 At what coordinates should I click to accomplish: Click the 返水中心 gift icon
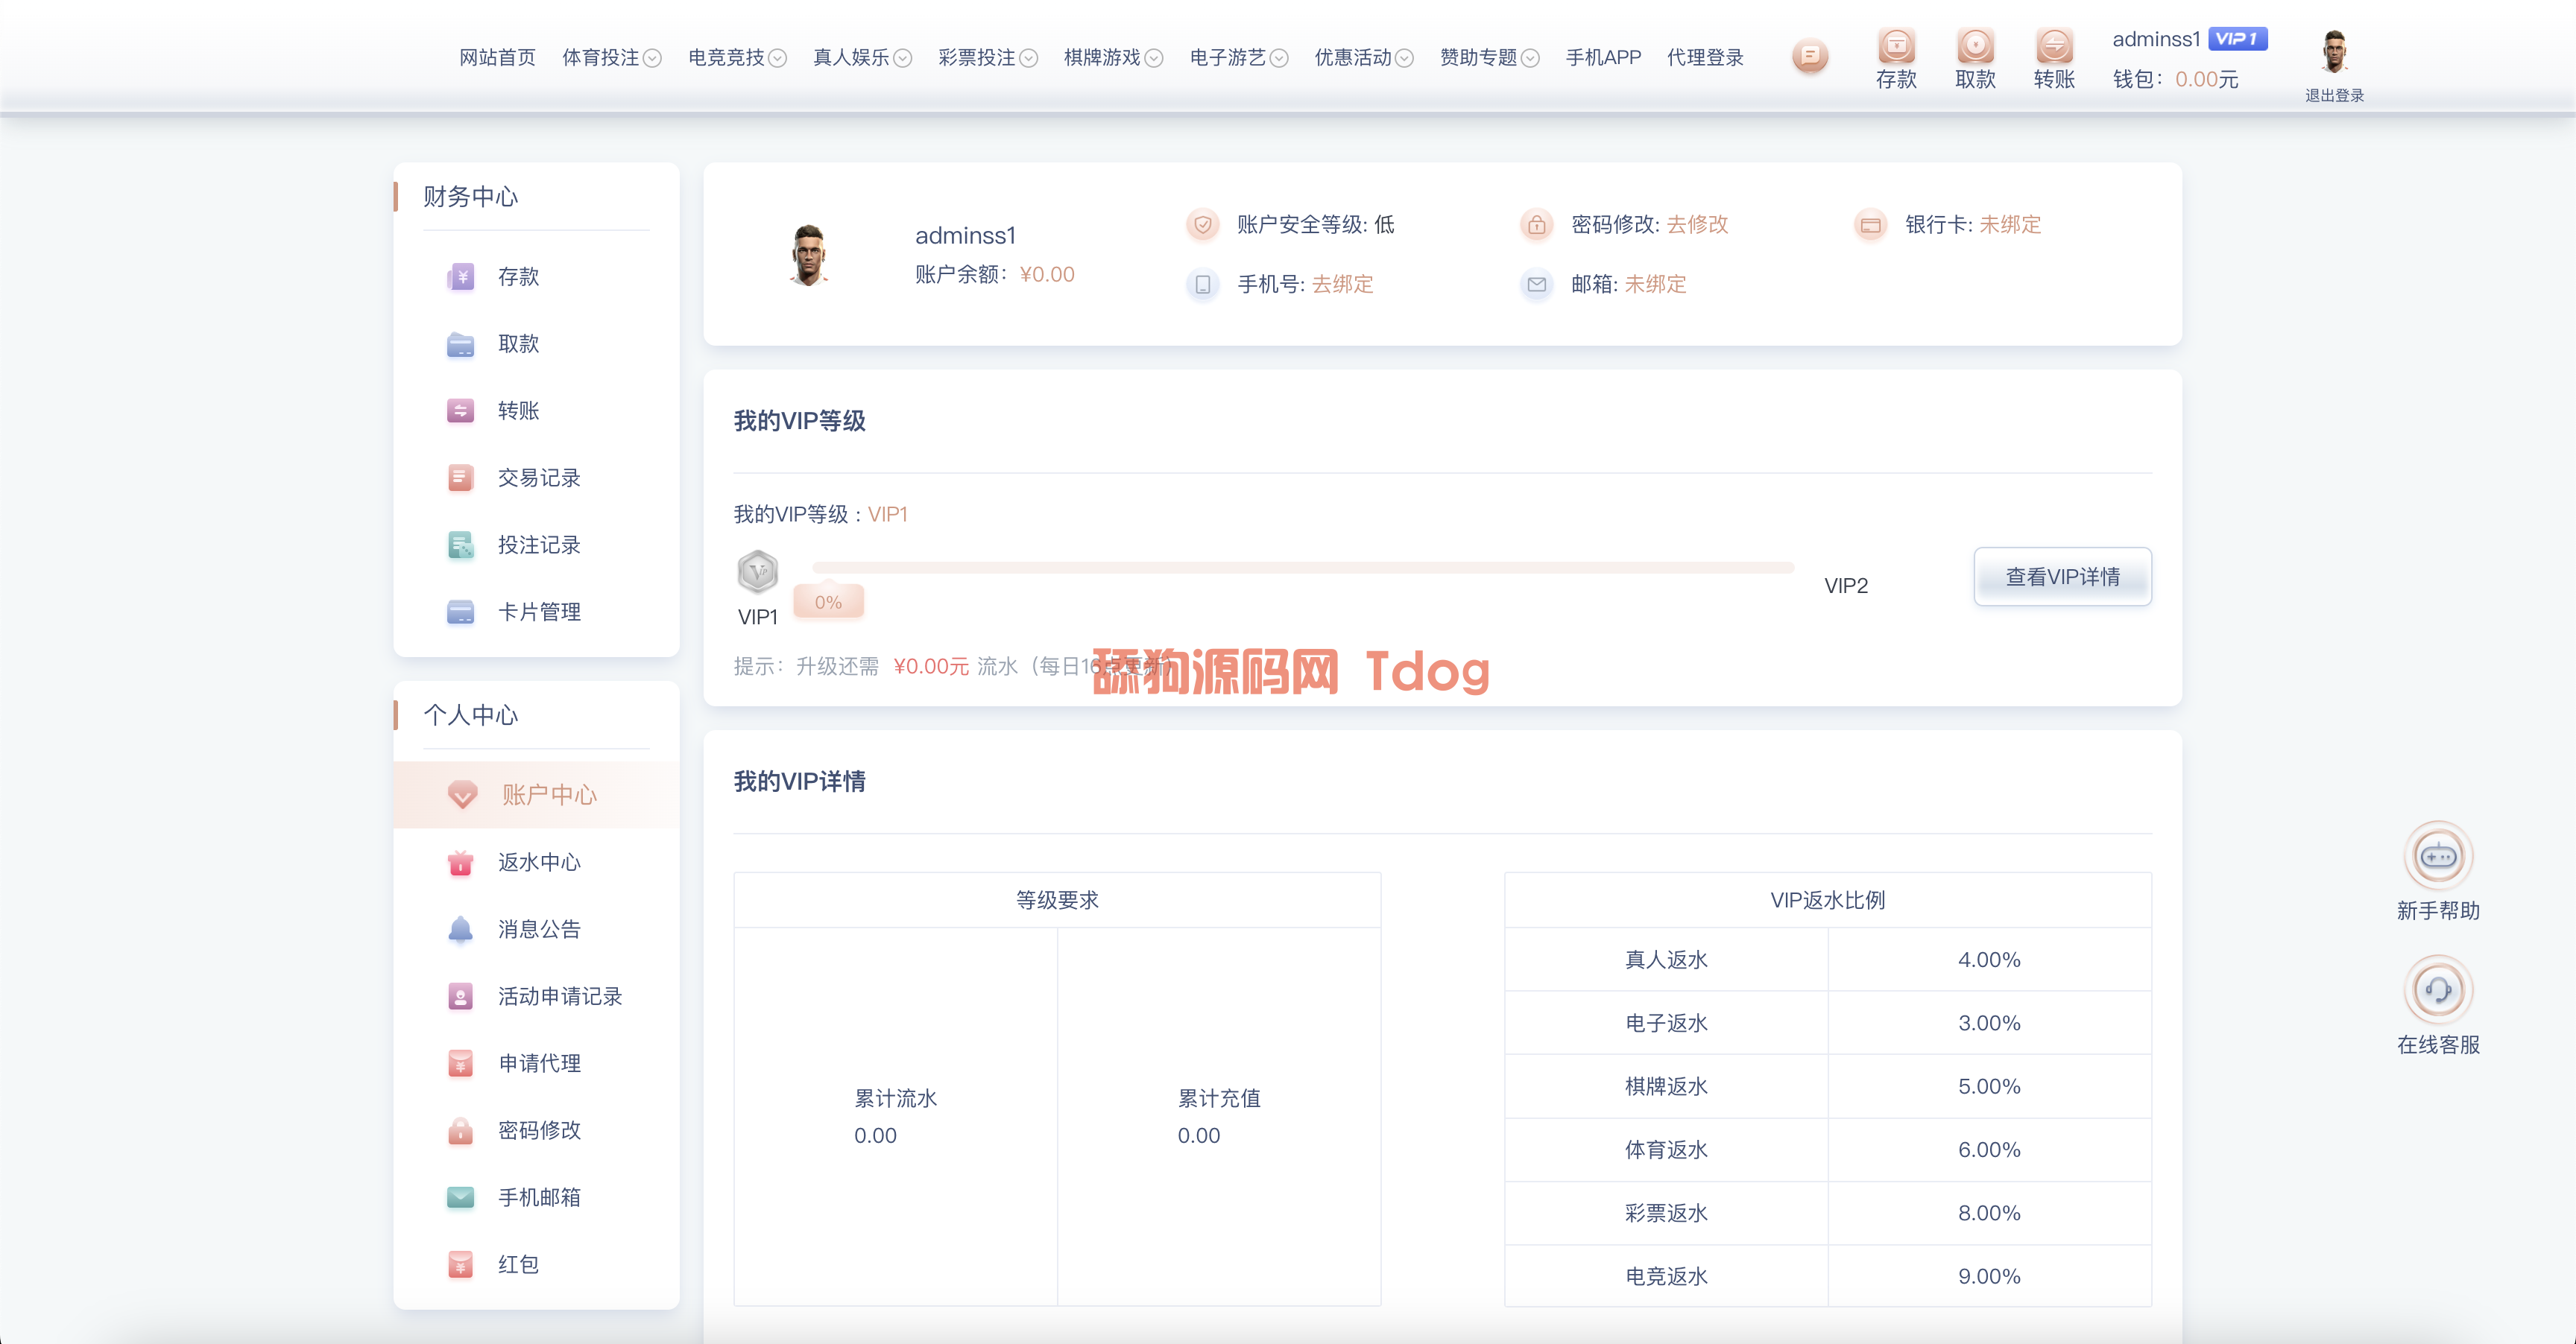[x=461, y=863]
